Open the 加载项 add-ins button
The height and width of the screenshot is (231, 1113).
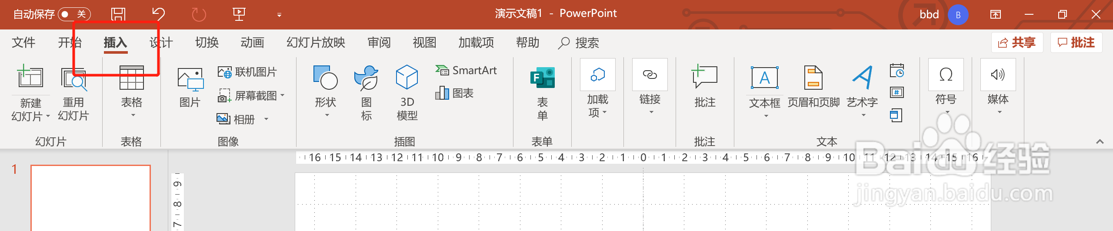597,89
